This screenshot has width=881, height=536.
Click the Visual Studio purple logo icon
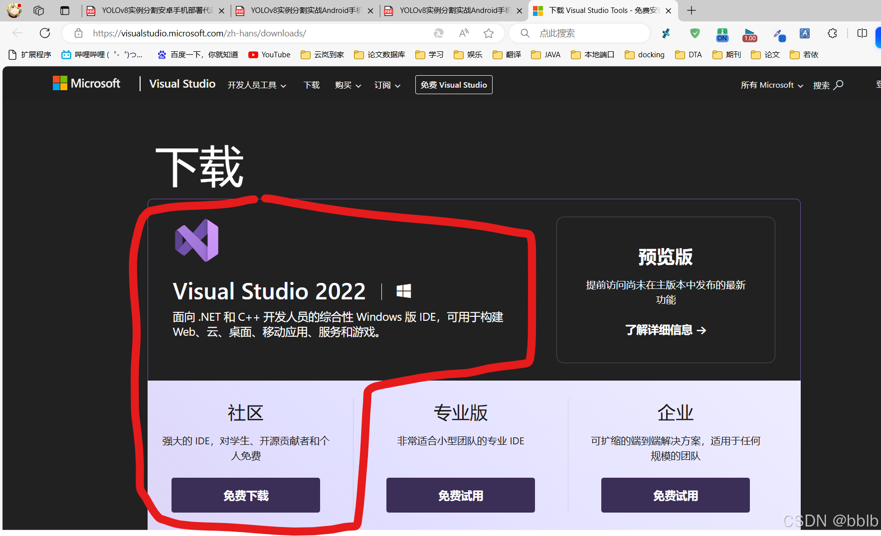(x=196, y=241)
